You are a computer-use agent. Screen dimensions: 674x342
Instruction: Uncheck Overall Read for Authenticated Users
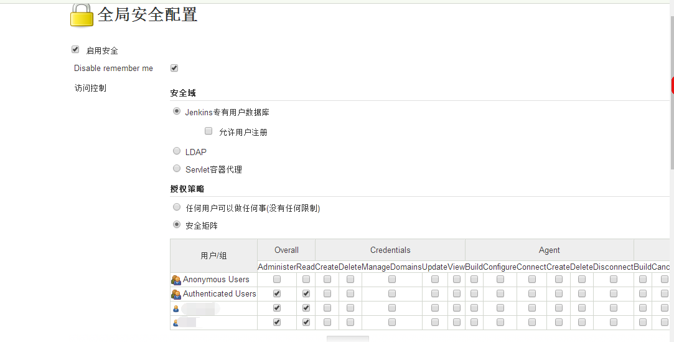coord(306,293)
